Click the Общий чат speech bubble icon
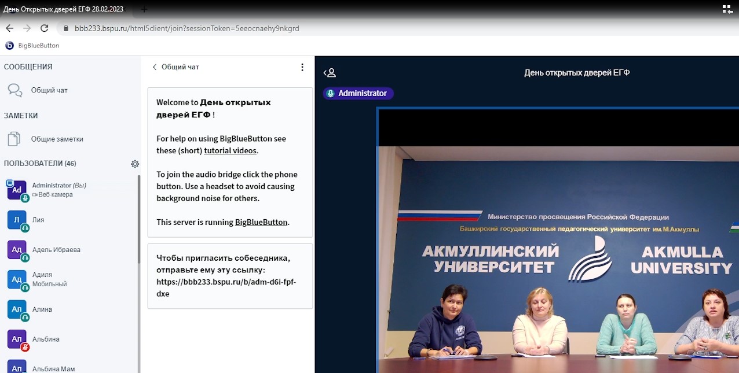Image resolution: width=739 pixels, height=373 pixels. (x=14, y=90)
